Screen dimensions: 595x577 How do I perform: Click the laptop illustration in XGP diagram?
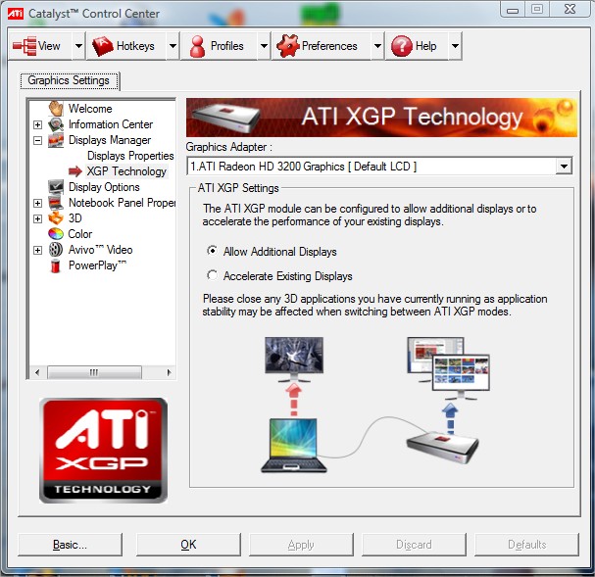click(294, 446)
